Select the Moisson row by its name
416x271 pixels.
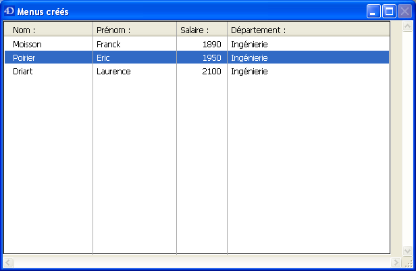(x=27, y=44)
